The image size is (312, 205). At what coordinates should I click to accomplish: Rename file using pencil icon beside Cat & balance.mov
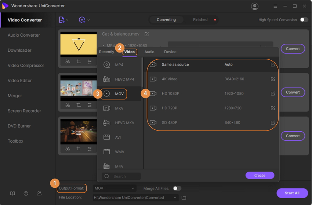coord(146,34)
